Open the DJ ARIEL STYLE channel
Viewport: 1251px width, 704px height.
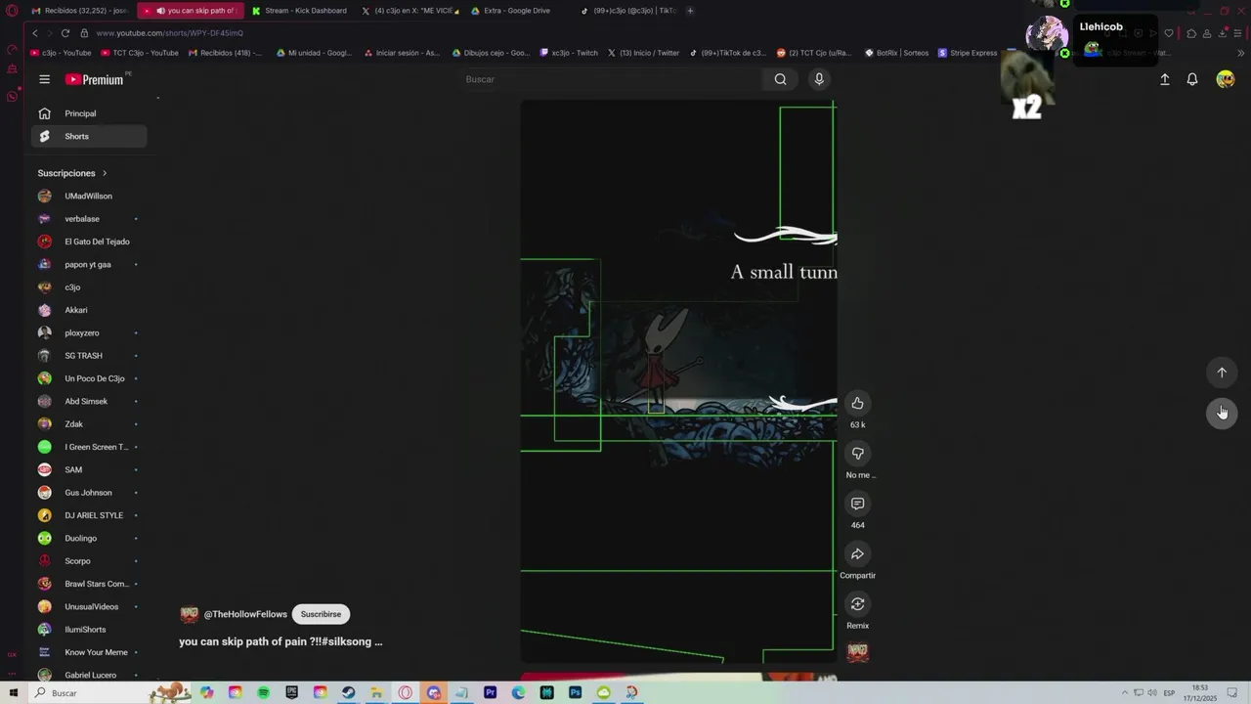coord(89,515)
